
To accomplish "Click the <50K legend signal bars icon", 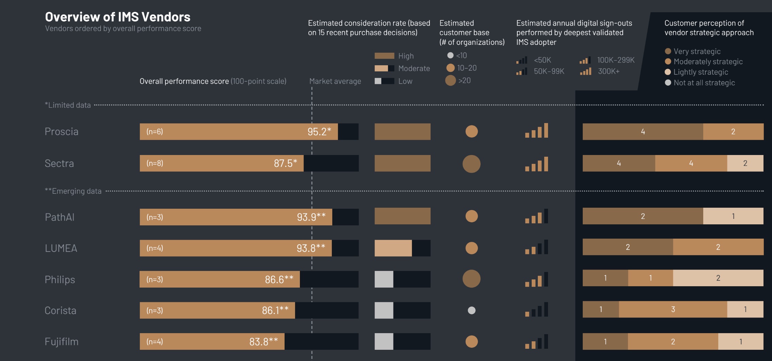I will [x=521, y=61].
